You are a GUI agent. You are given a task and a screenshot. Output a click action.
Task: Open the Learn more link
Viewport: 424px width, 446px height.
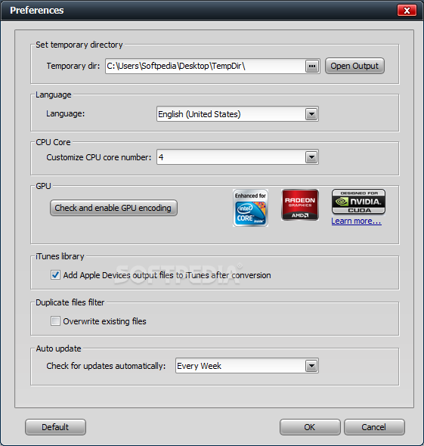pos(356,221)
